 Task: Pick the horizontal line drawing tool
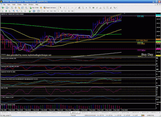pos(72,8)
